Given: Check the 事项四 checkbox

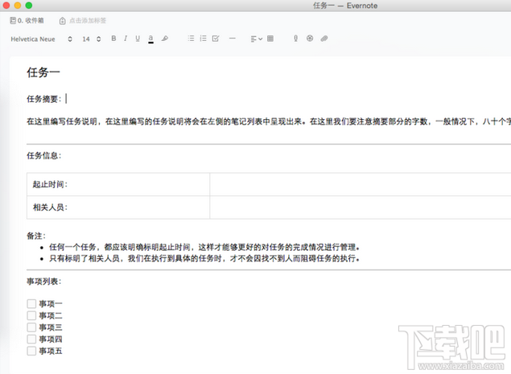Looking at the screenshot, I should [x=31, y=339].
